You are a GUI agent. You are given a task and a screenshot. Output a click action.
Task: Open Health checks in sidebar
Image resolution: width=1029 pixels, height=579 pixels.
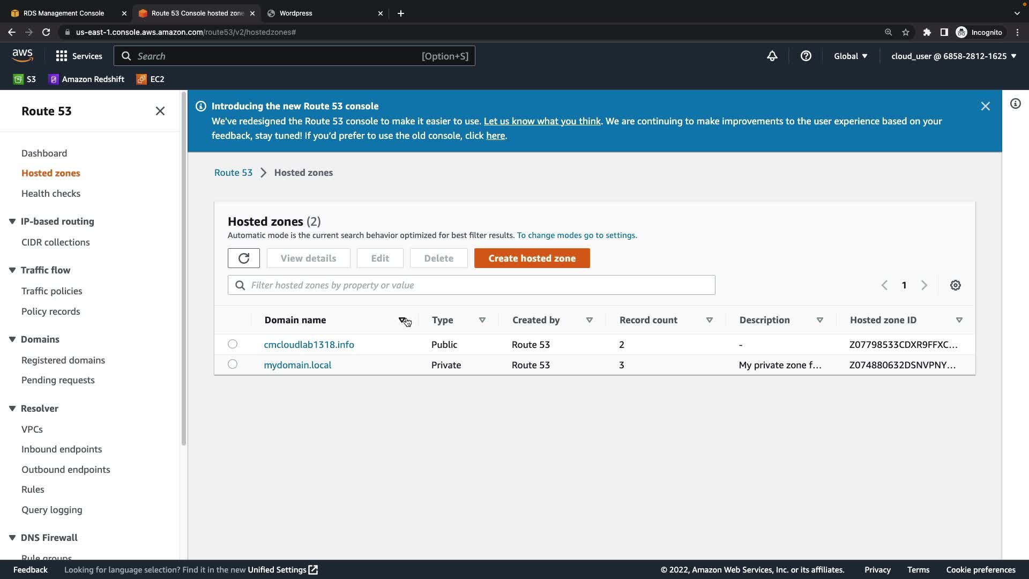[51, 194]
